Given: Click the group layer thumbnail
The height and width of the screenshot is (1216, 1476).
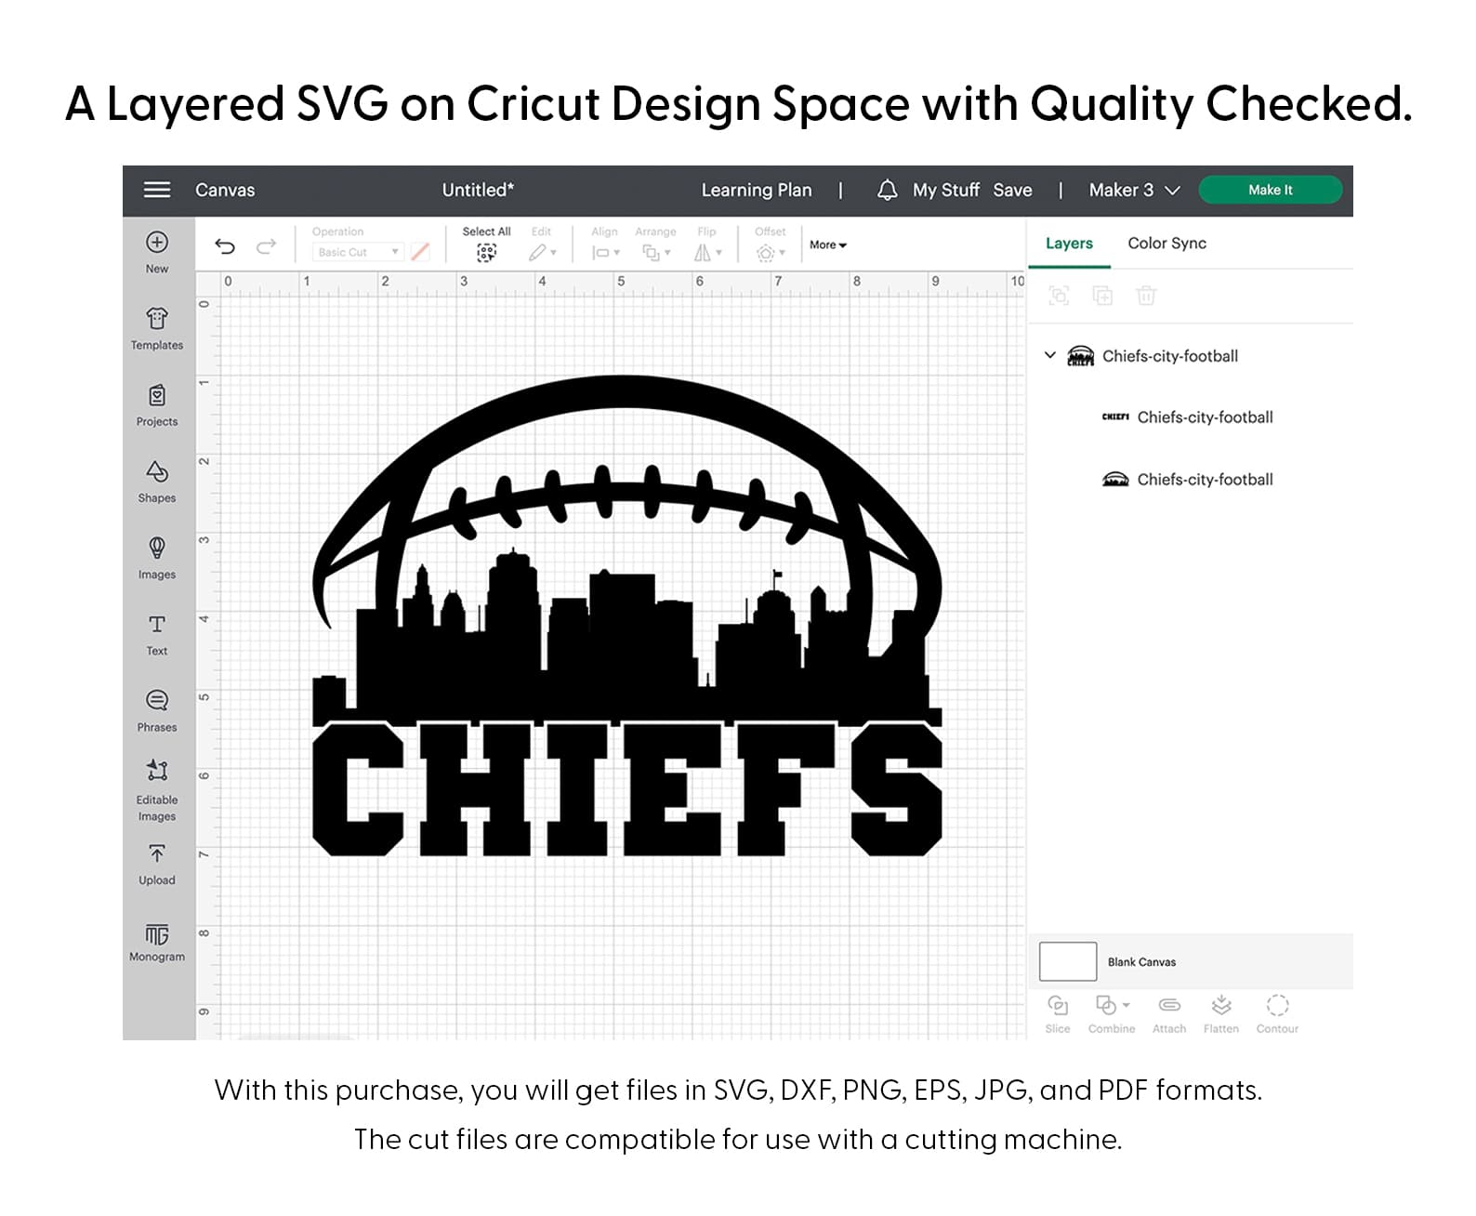Looking at the screenshot, I should pos(1080,356).
